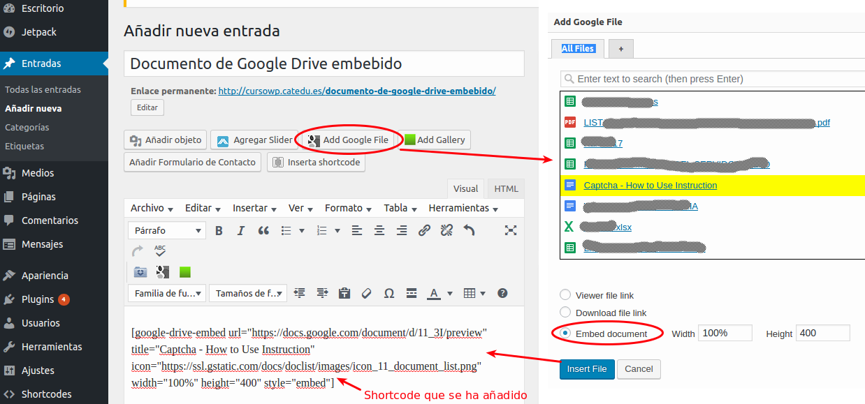
Task: Click the Insert File button
Action: pos(587,369)
